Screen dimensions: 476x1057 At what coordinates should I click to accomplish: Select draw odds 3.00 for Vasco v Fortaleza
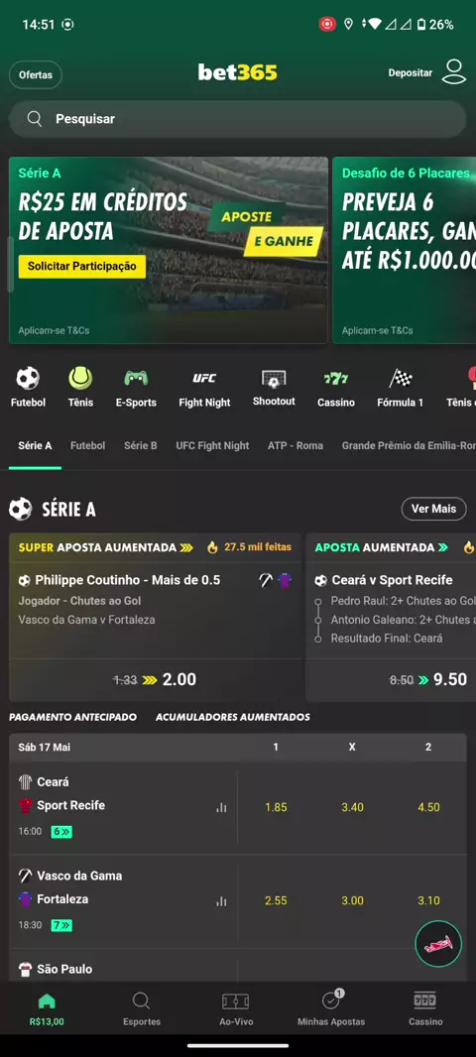pyautogui.click(x=352, y=900)
